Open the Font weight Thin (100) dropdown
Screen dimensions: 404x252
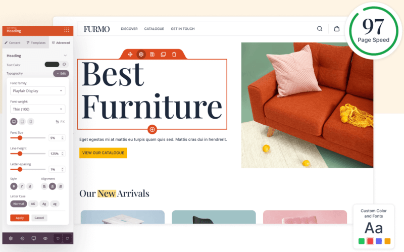(x=37, y=109)
